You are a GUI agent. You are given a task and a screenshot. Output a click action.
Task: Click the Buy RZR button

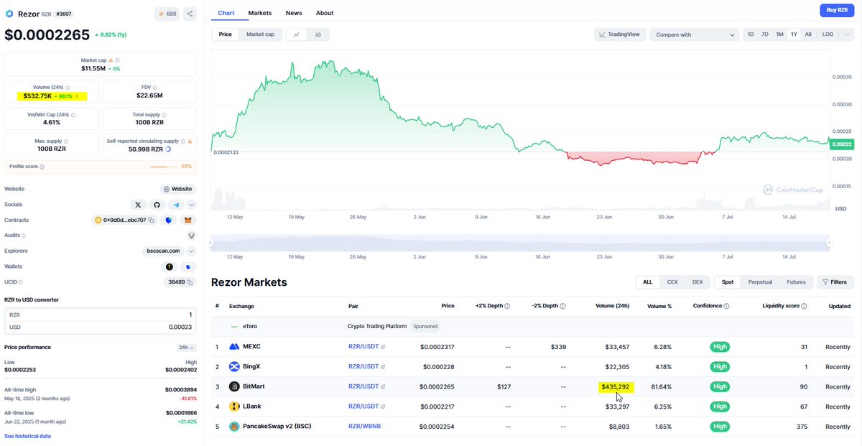click(x=838, y=10)
